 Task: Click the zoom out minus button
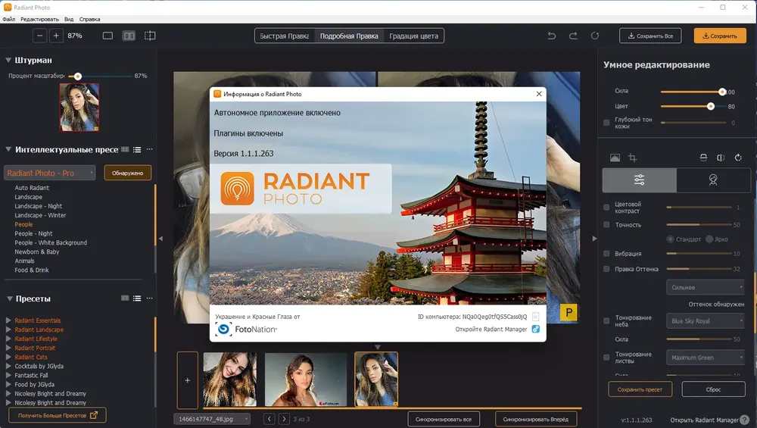(40, 36)
